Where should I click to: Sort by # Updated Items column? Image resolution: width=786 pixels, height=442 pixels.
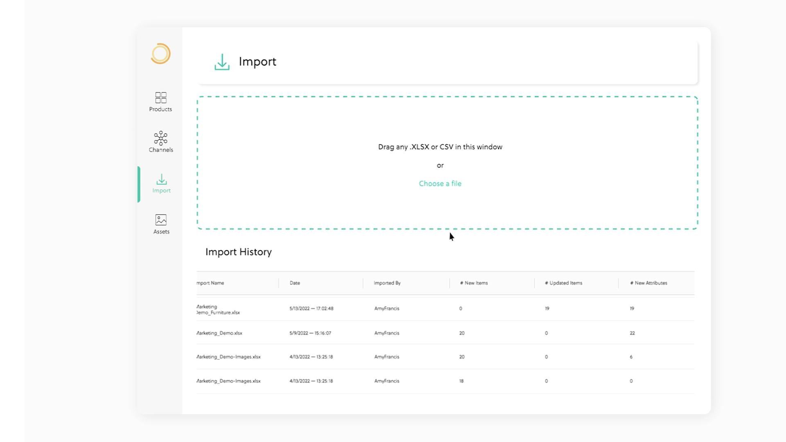click(563, 283)
